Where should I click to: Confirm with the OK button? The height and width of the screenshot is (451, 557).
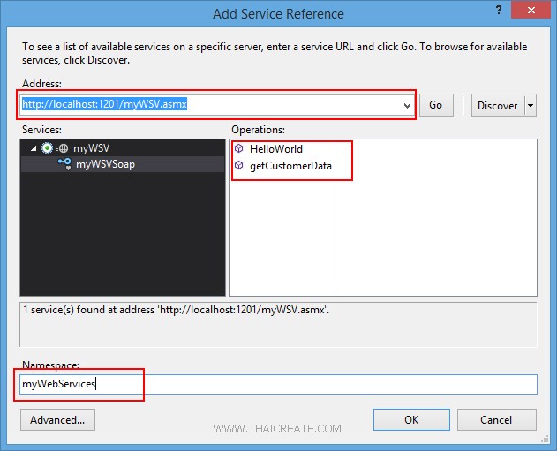(411, 419)
